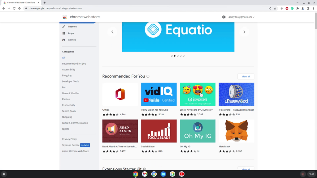Open Google Meet from the shelf
The height and width of the screenshot is (178, 317).
pyautogui.click(x=172, y=174)
